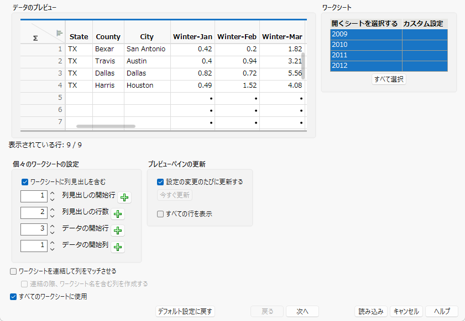Viewport: 465px width, 321px height.
Task: Increase データの開始行 value with up arrow
Action: (x=53, y=226)
